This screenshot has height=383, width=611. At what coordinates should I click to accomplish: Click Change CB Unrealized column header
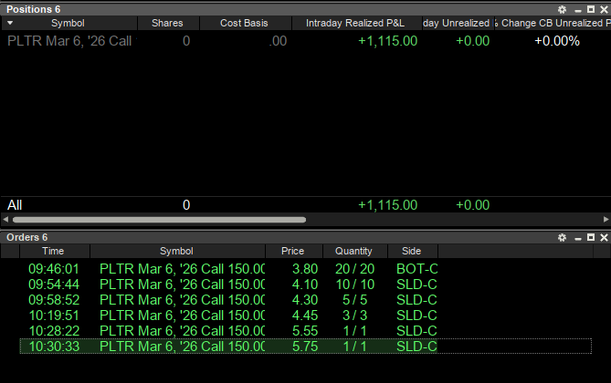(553, 23)
